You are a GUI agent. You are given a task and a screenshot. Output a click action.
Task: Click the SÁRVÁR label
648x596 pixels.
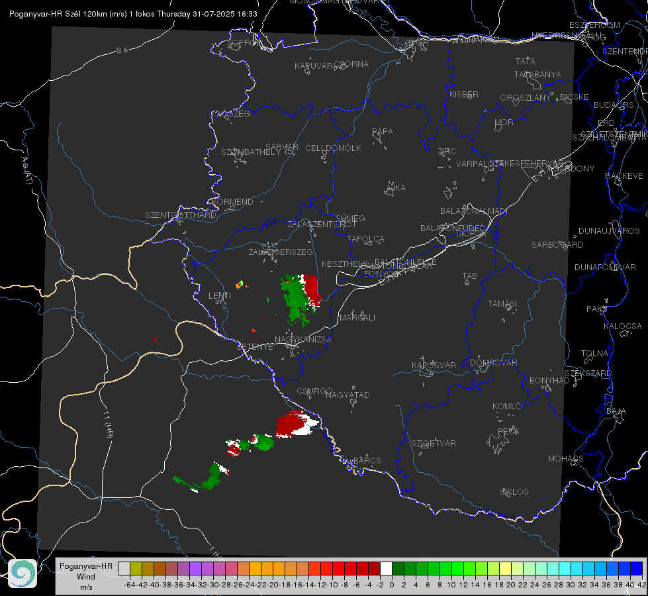pos(282,147)
